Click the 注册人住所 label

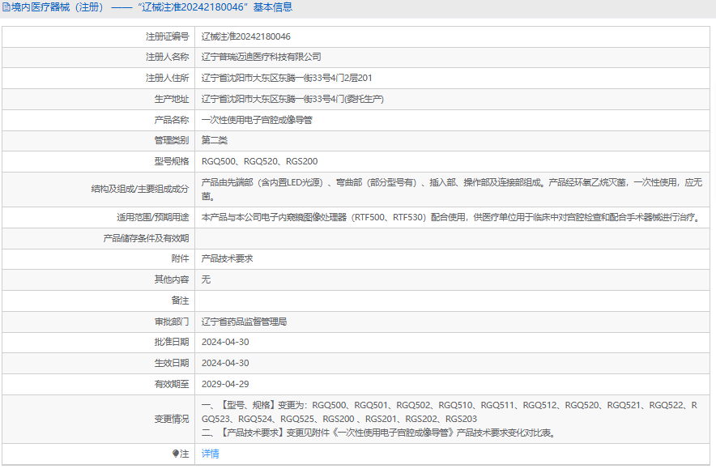(167, 78)
